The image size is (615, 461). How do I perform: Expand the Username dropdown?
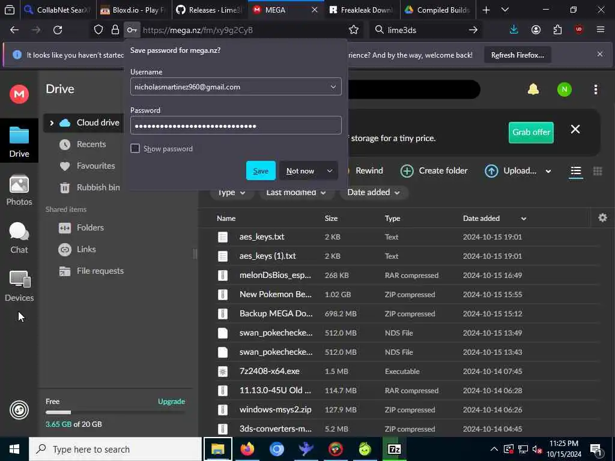(x=333, y=86)
